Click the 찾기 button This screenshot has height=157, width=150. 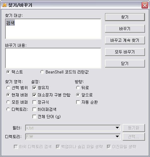click(x=125, y=17)
